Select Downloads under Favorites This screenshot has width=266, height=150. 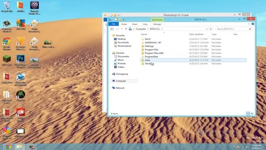tap(123, 42)
